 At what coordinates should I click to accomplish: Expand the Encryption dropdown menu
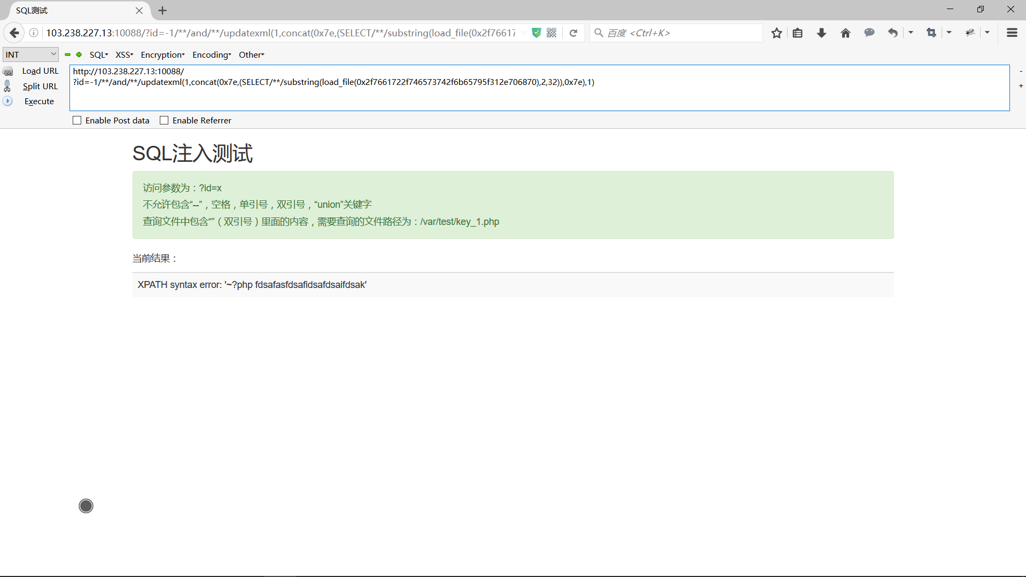[x=162, y=55]
